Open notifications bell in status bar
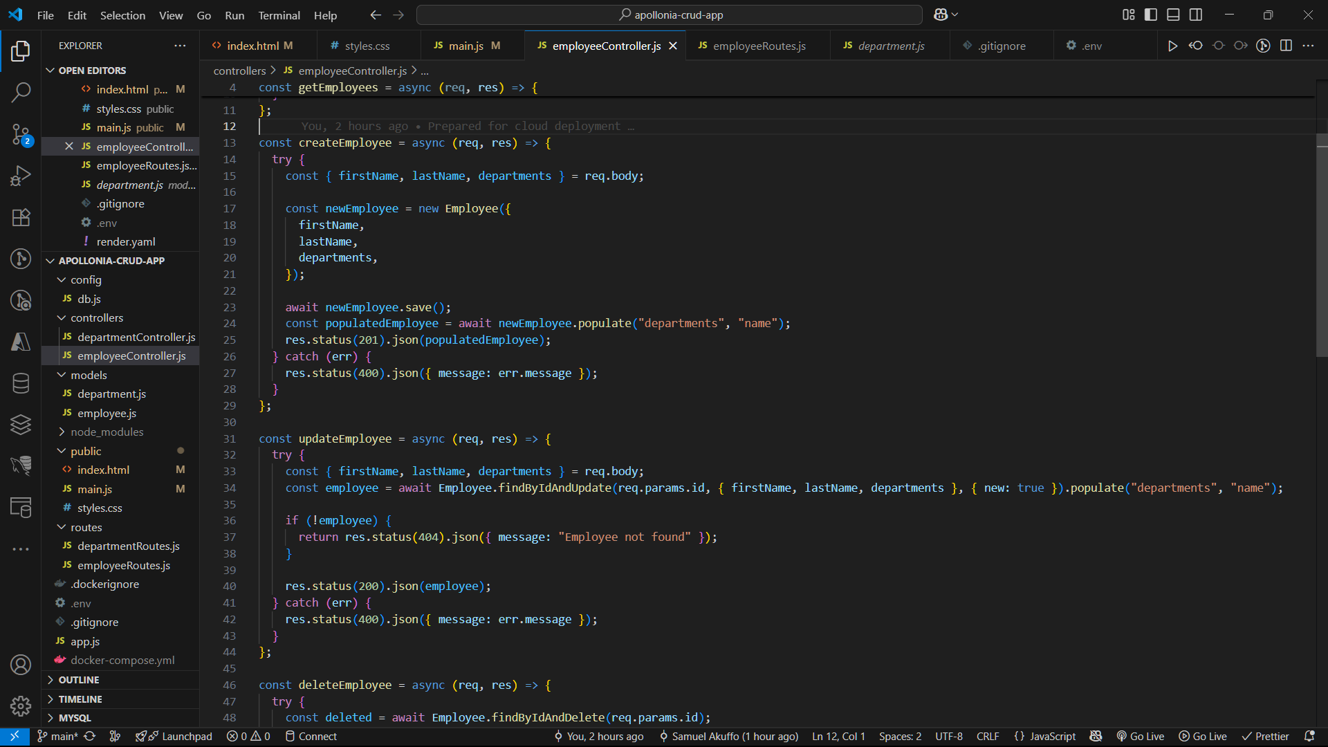The width and height of the screenshot is (1328, 747). tap(1309, 737)
